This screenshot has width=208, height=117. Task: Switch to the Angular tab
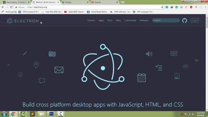click(x=105, y=2)
